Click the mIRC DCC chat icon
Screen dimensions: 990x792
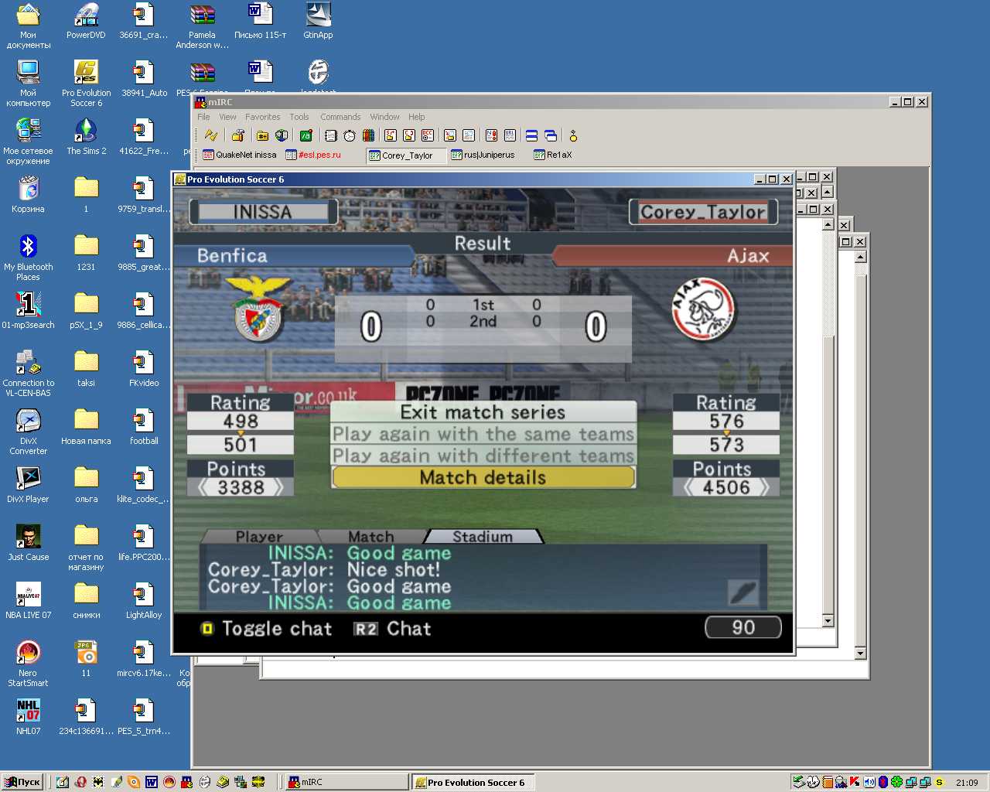pyautogui.click(x=409, y=135)
